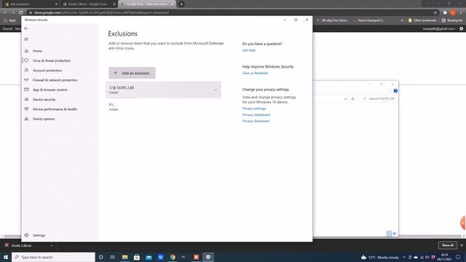Open the App & browser control section
The width and height of the screenshot is (466, 262).
coord(50,90)
